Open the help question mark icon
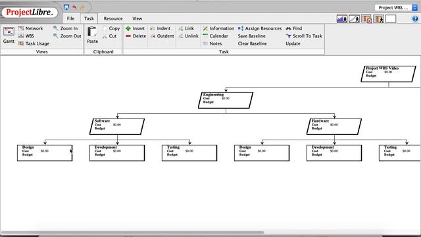The height and width of the screenshot is (237, 421). pos(415,18)
